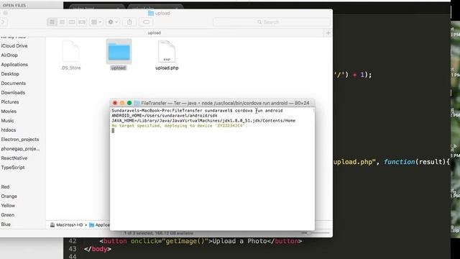Select the Yellow tag in sidebar
This screenshot has height=259, width=460.
click(8, 206)
